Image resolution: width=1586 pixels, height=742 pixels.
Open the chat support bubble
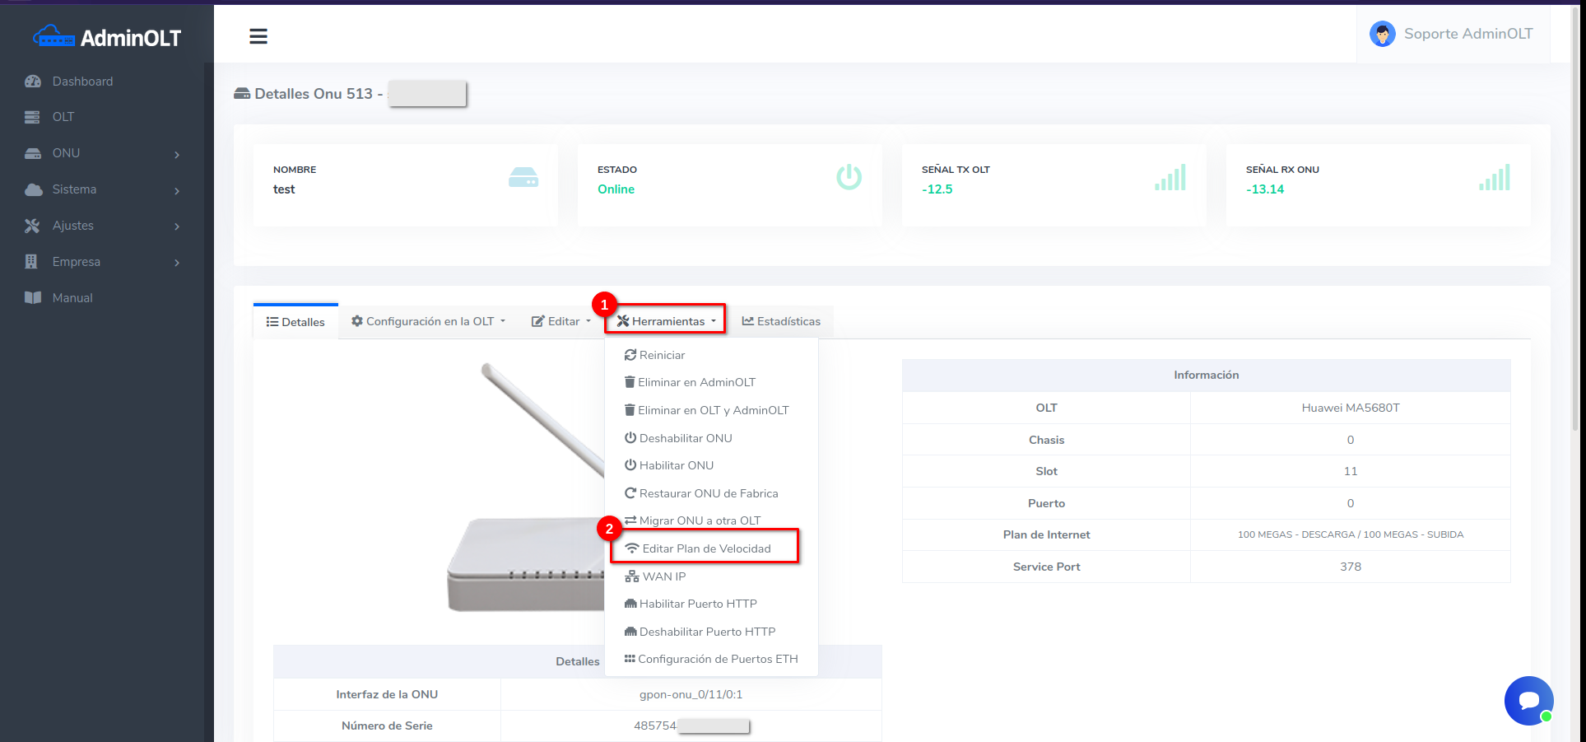click(1528, 701)
